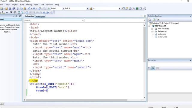
Task: Click the Find in Files icon
Action: pos(91,8)
